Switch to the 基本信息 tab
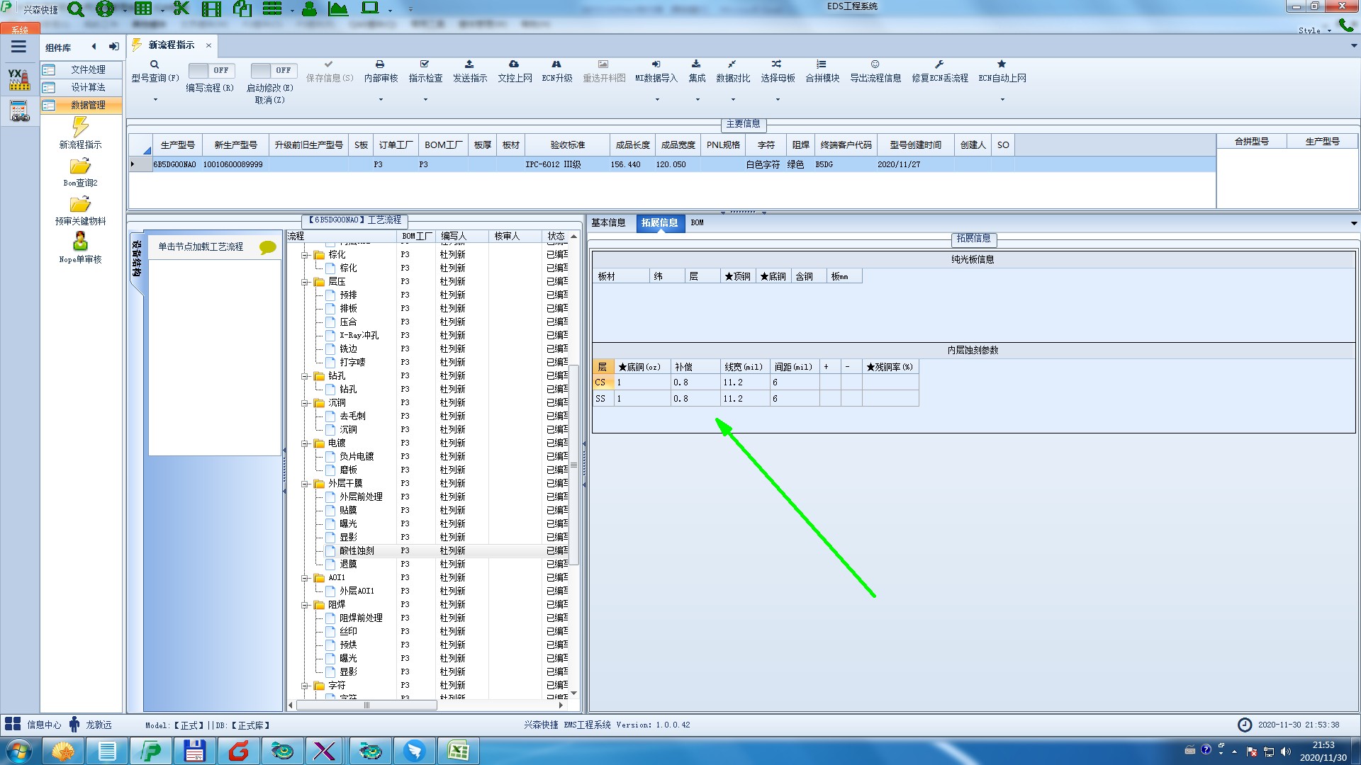 tap(608, 222)
